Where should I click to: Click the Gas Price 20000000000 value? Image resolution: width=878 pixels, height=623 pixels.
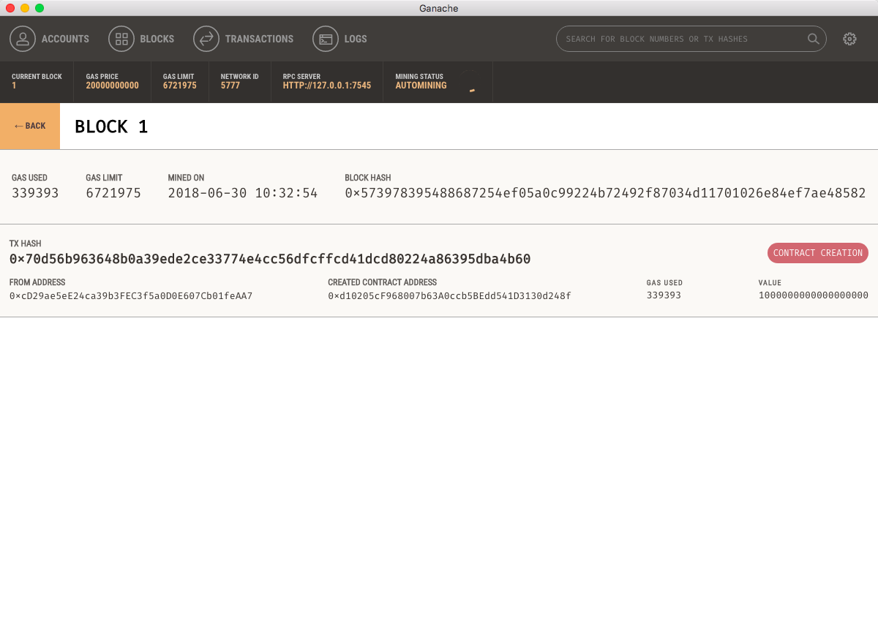[112, 86]
